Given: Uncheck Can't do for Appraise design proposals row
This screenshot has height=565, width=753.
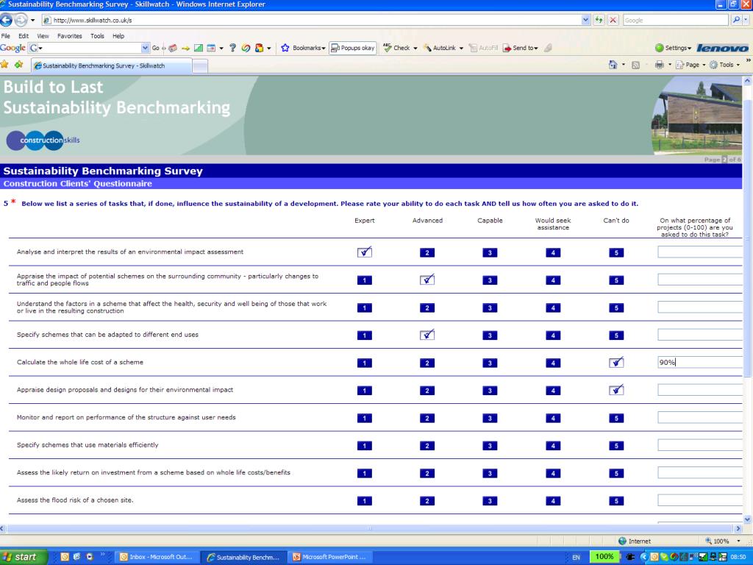Looking at the screenshot, I should tap(616, 390).
